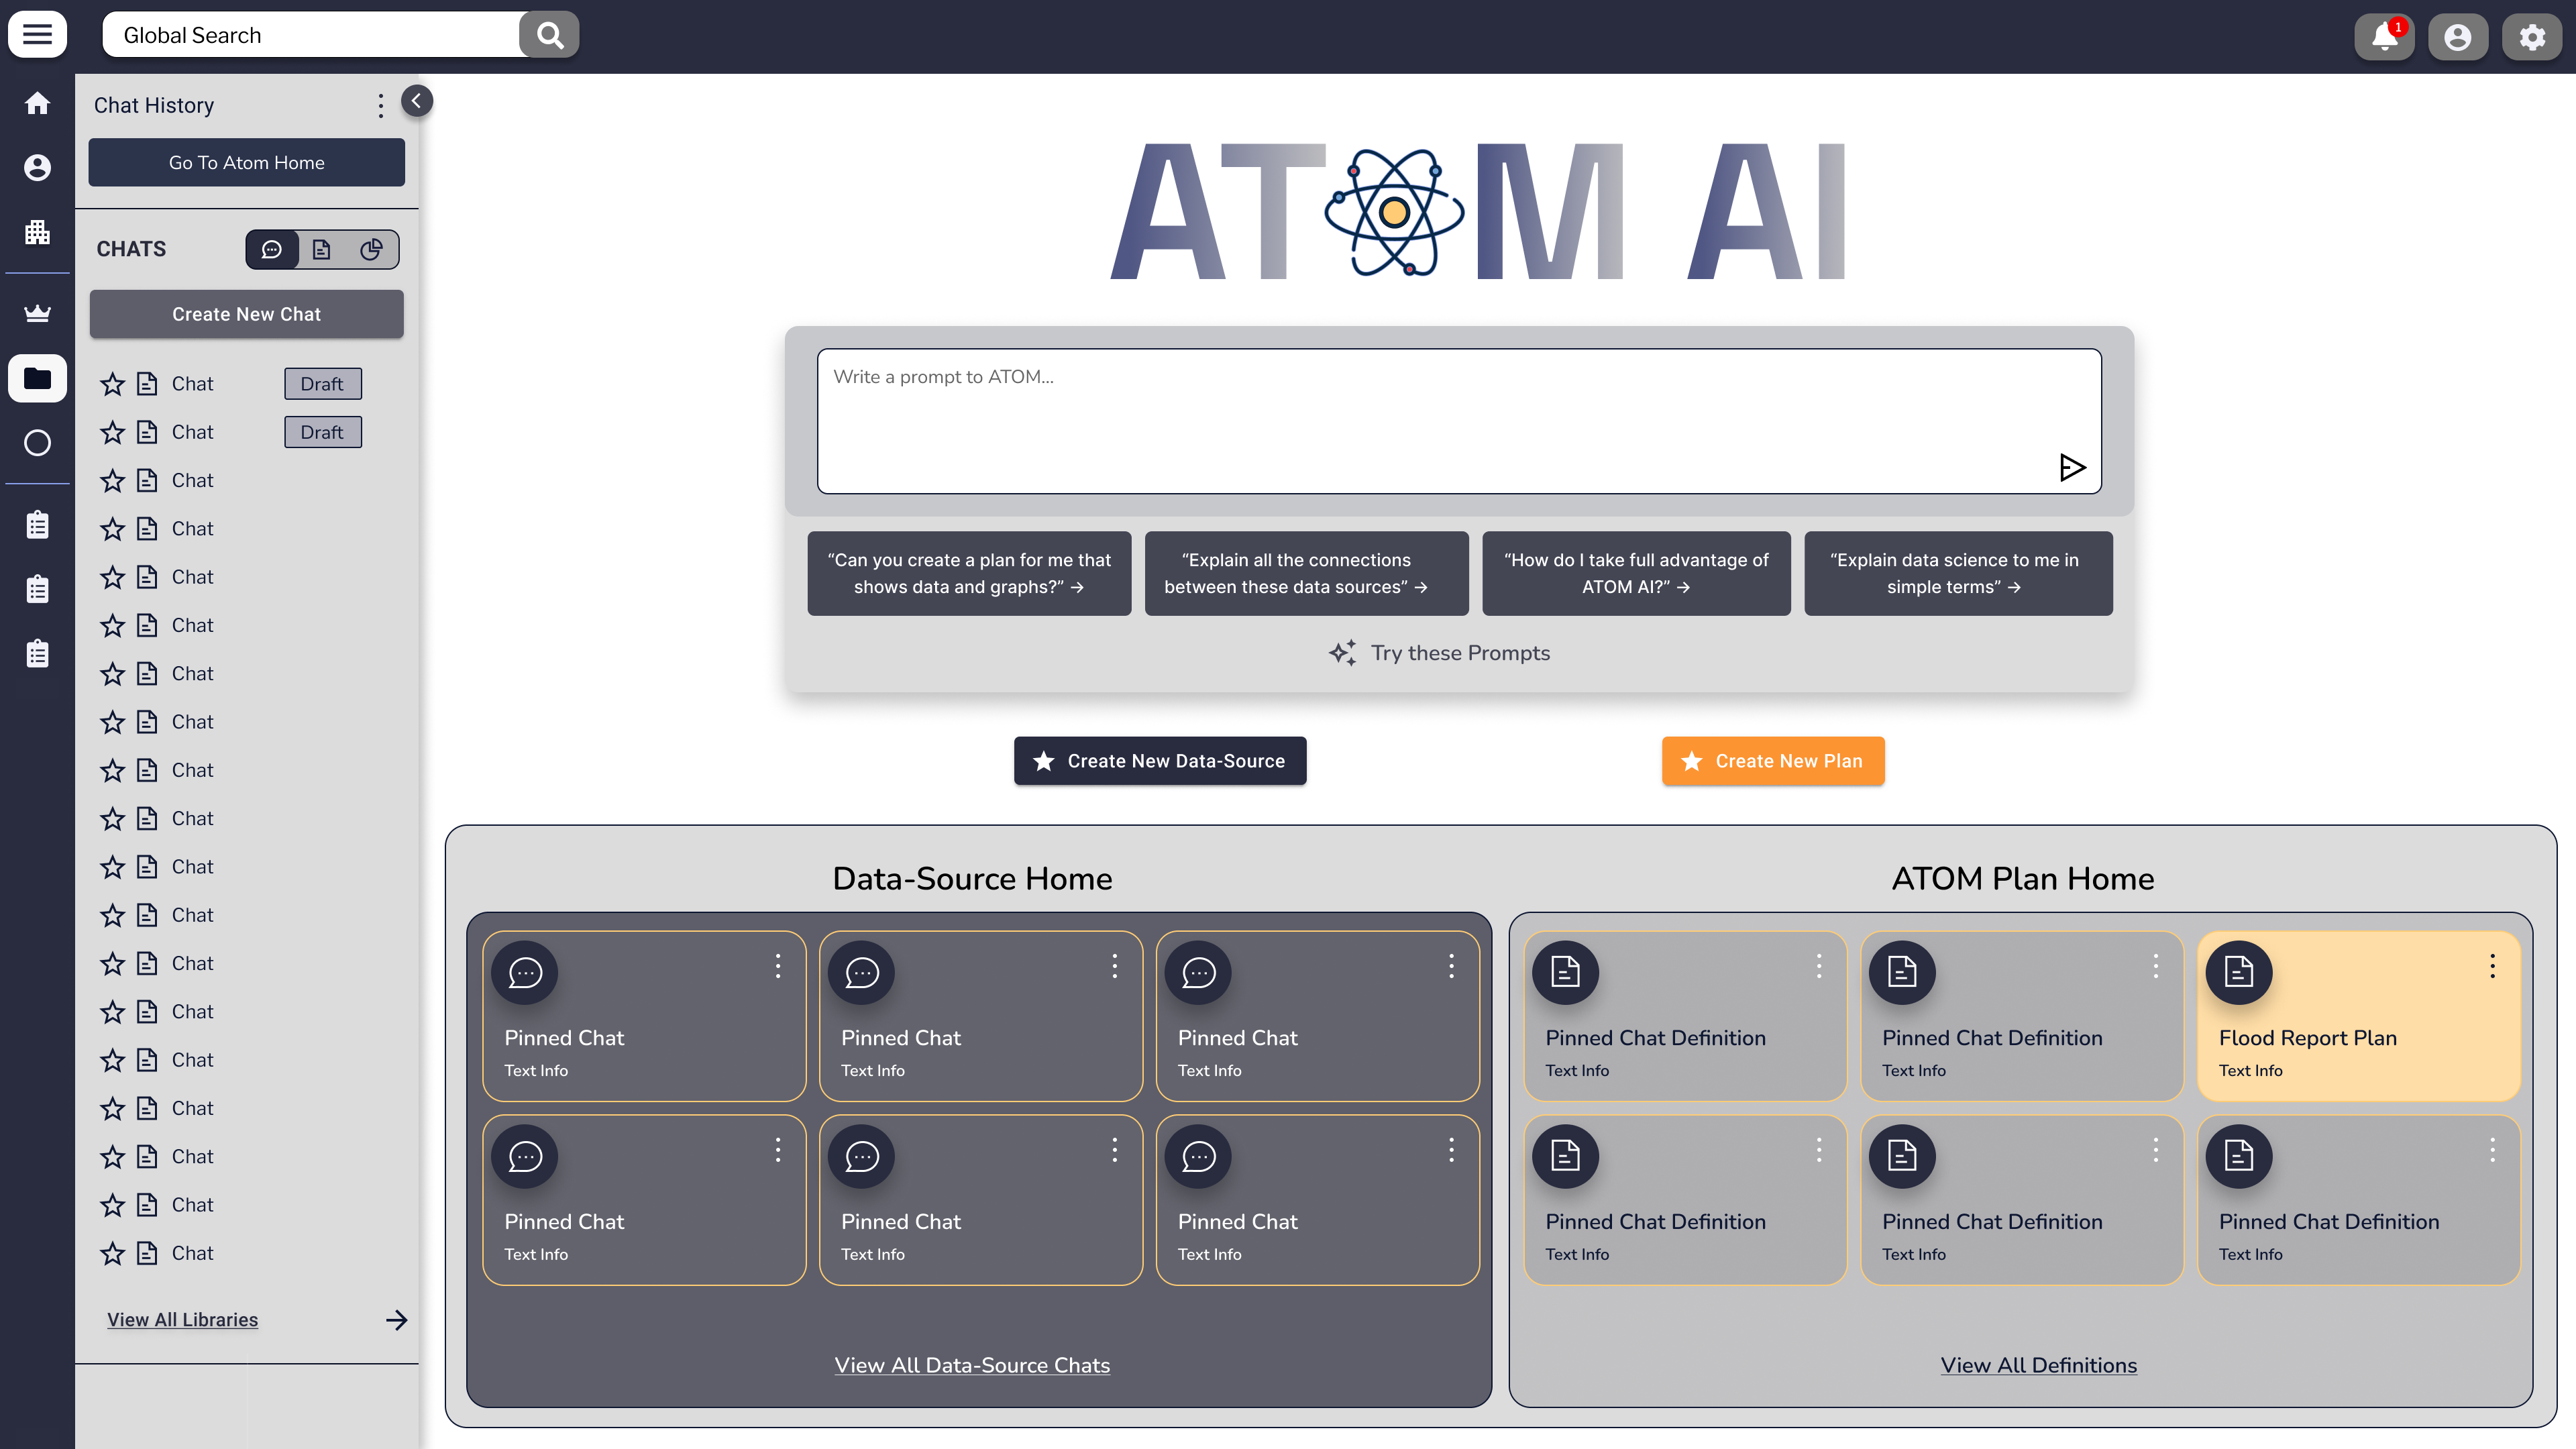This screenshot has width=2576, height=1449.
Task: Click Create New Chat
Action: (x=246, y=314)
